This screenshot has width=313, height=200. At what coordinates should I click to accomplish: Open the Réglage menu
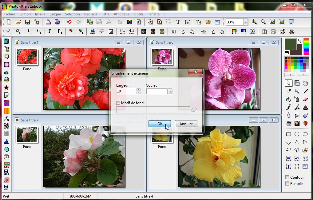[91, 14]
